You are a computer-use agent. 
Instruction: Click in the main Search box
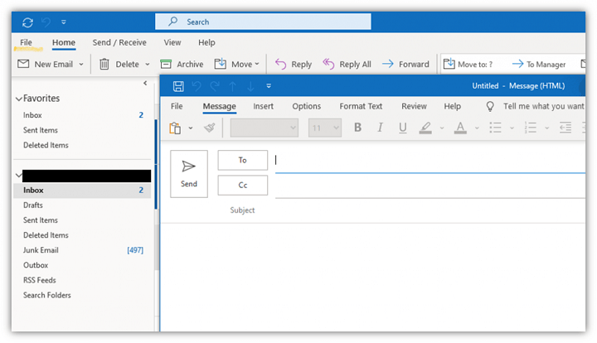coord(249,22)
